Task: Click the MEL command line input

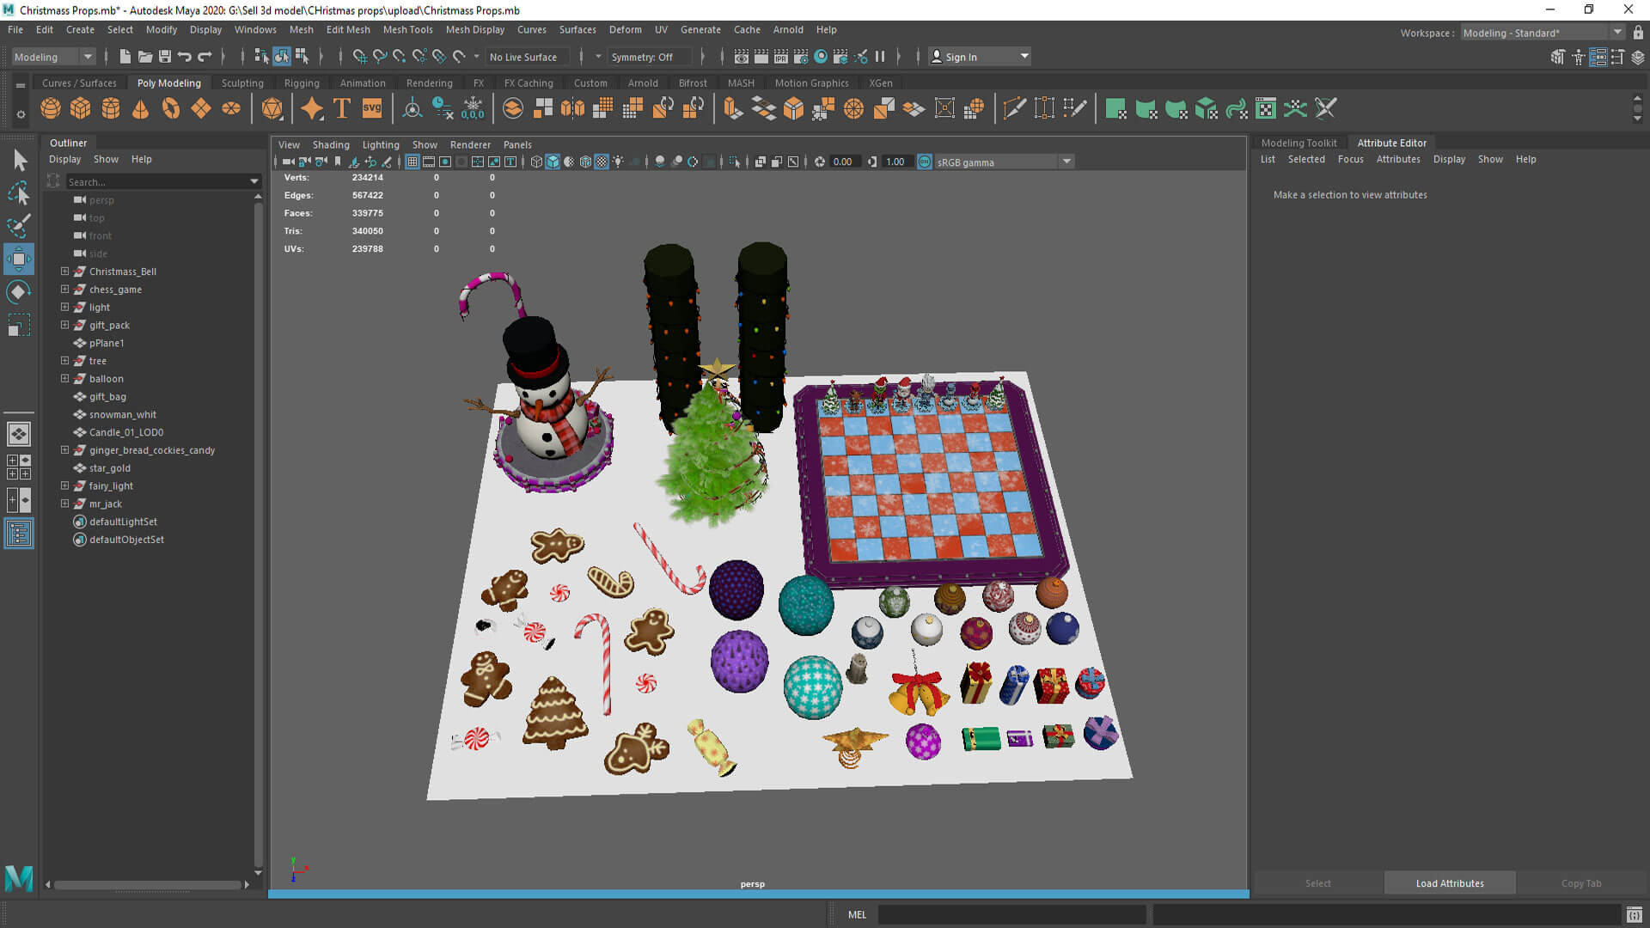Action: [x=1011, y=914]
